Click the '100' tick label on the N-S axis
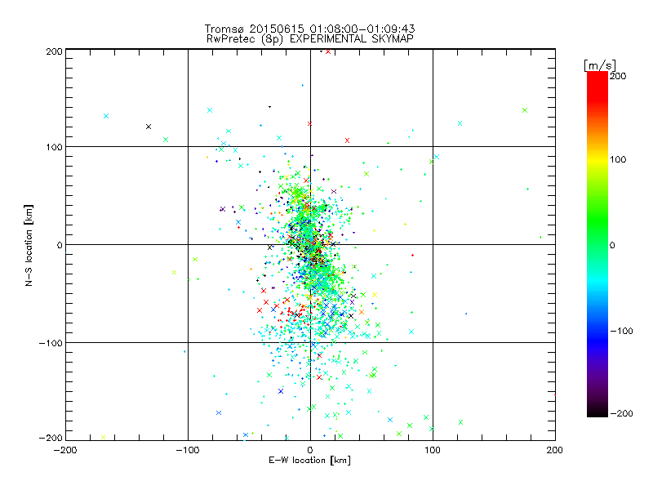653x490 pixels. click(x=55, y=147)
